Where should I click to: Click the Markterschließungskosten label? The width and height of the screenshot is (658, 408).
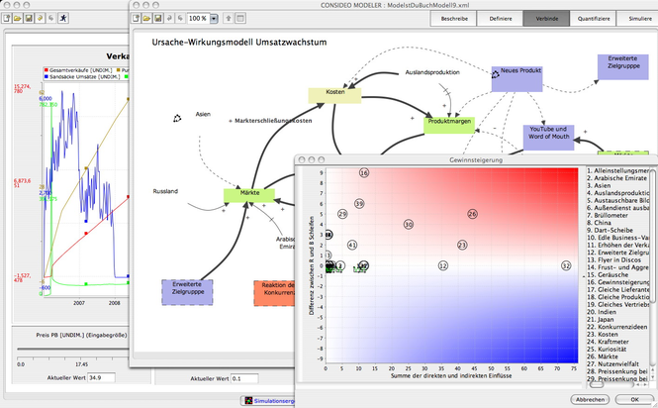(x=273, y=121)
